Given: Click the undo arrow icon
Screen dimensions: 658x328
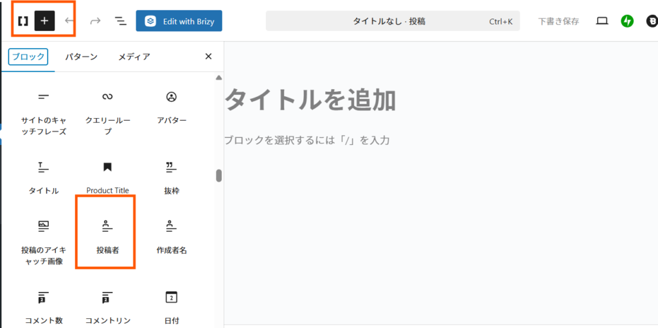Looking at the screenshot, I should (69, 21).
